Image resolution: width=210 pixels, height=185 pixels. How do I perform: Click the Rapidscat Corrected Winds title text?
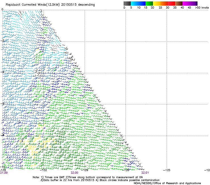pos(50,5)
